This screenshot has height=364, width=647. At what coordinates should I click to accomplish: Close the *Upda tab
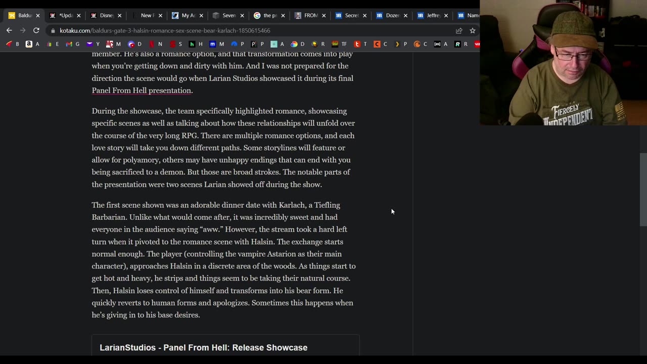click(x=78, y=16)
